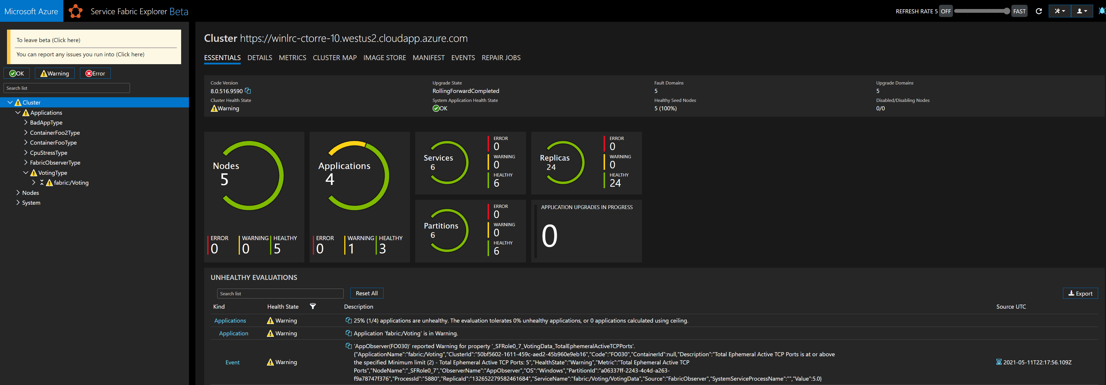Copy the code version number icon
The height and width of the screenshot is (385, 1106).
(248, 91)
